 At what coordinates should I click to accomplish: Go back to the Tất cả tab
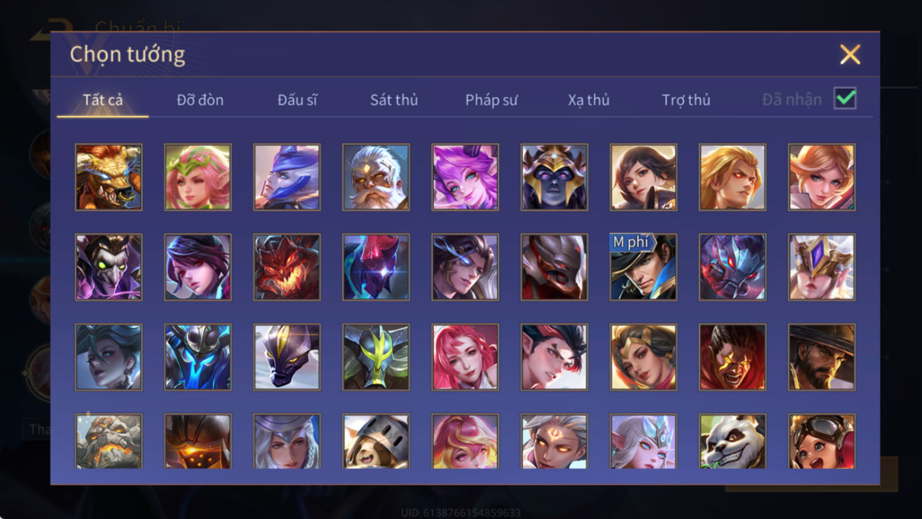pos(103,100)
